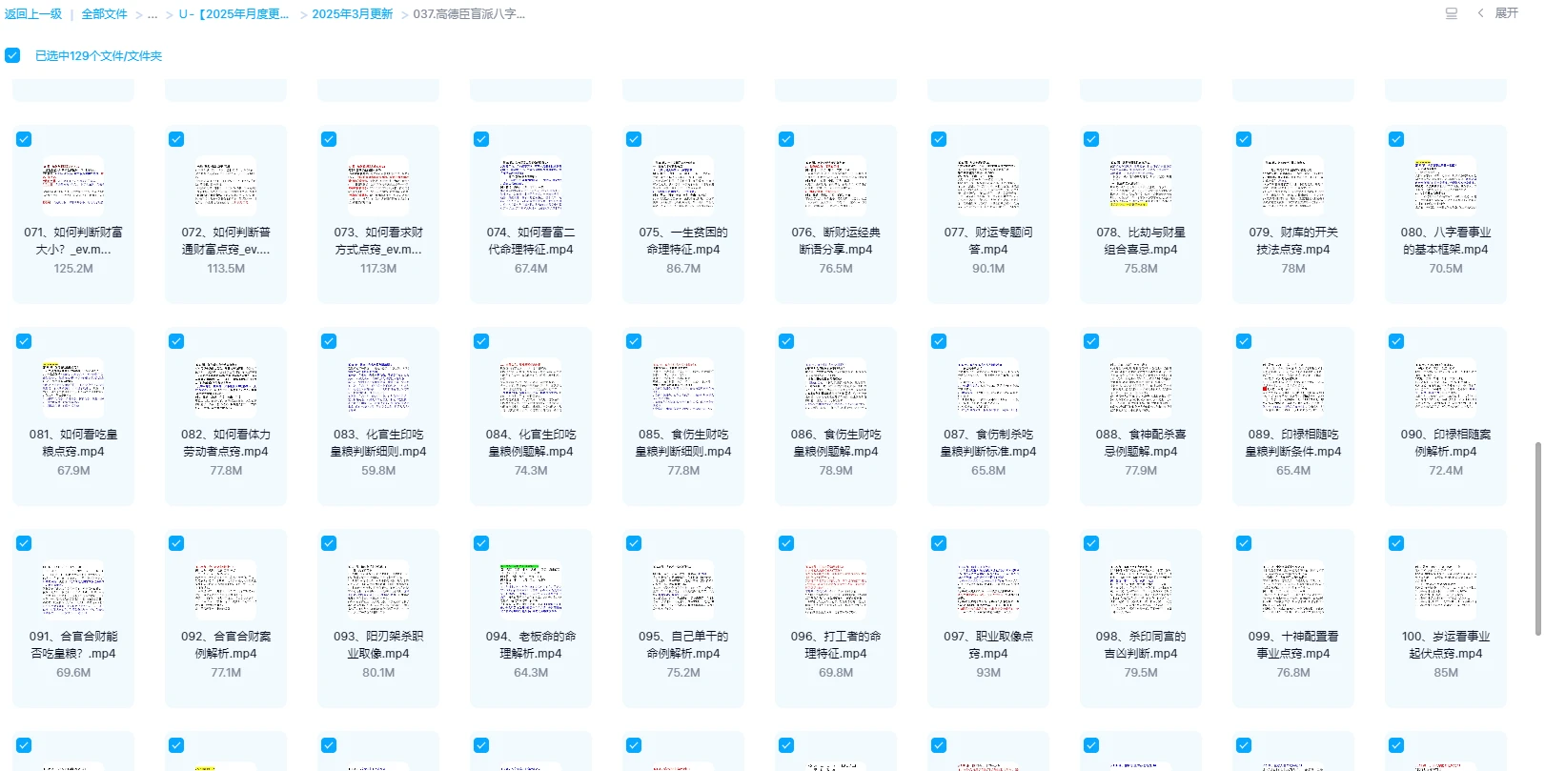
Task: Open the U-【2025年月度更... breadcrumb folder
Action: pyautogui.click(x=234, y=14)
